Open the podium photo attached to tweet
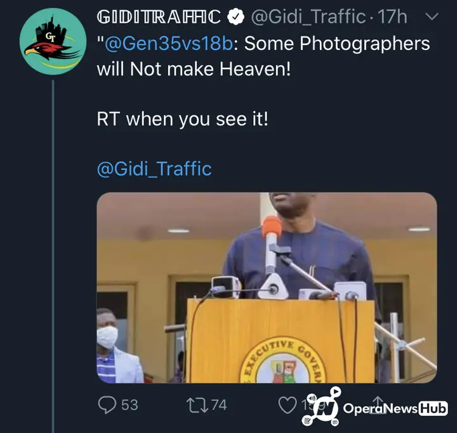This screenshot has width=457, height=433. pyautogui.click(x=267, y=288)
